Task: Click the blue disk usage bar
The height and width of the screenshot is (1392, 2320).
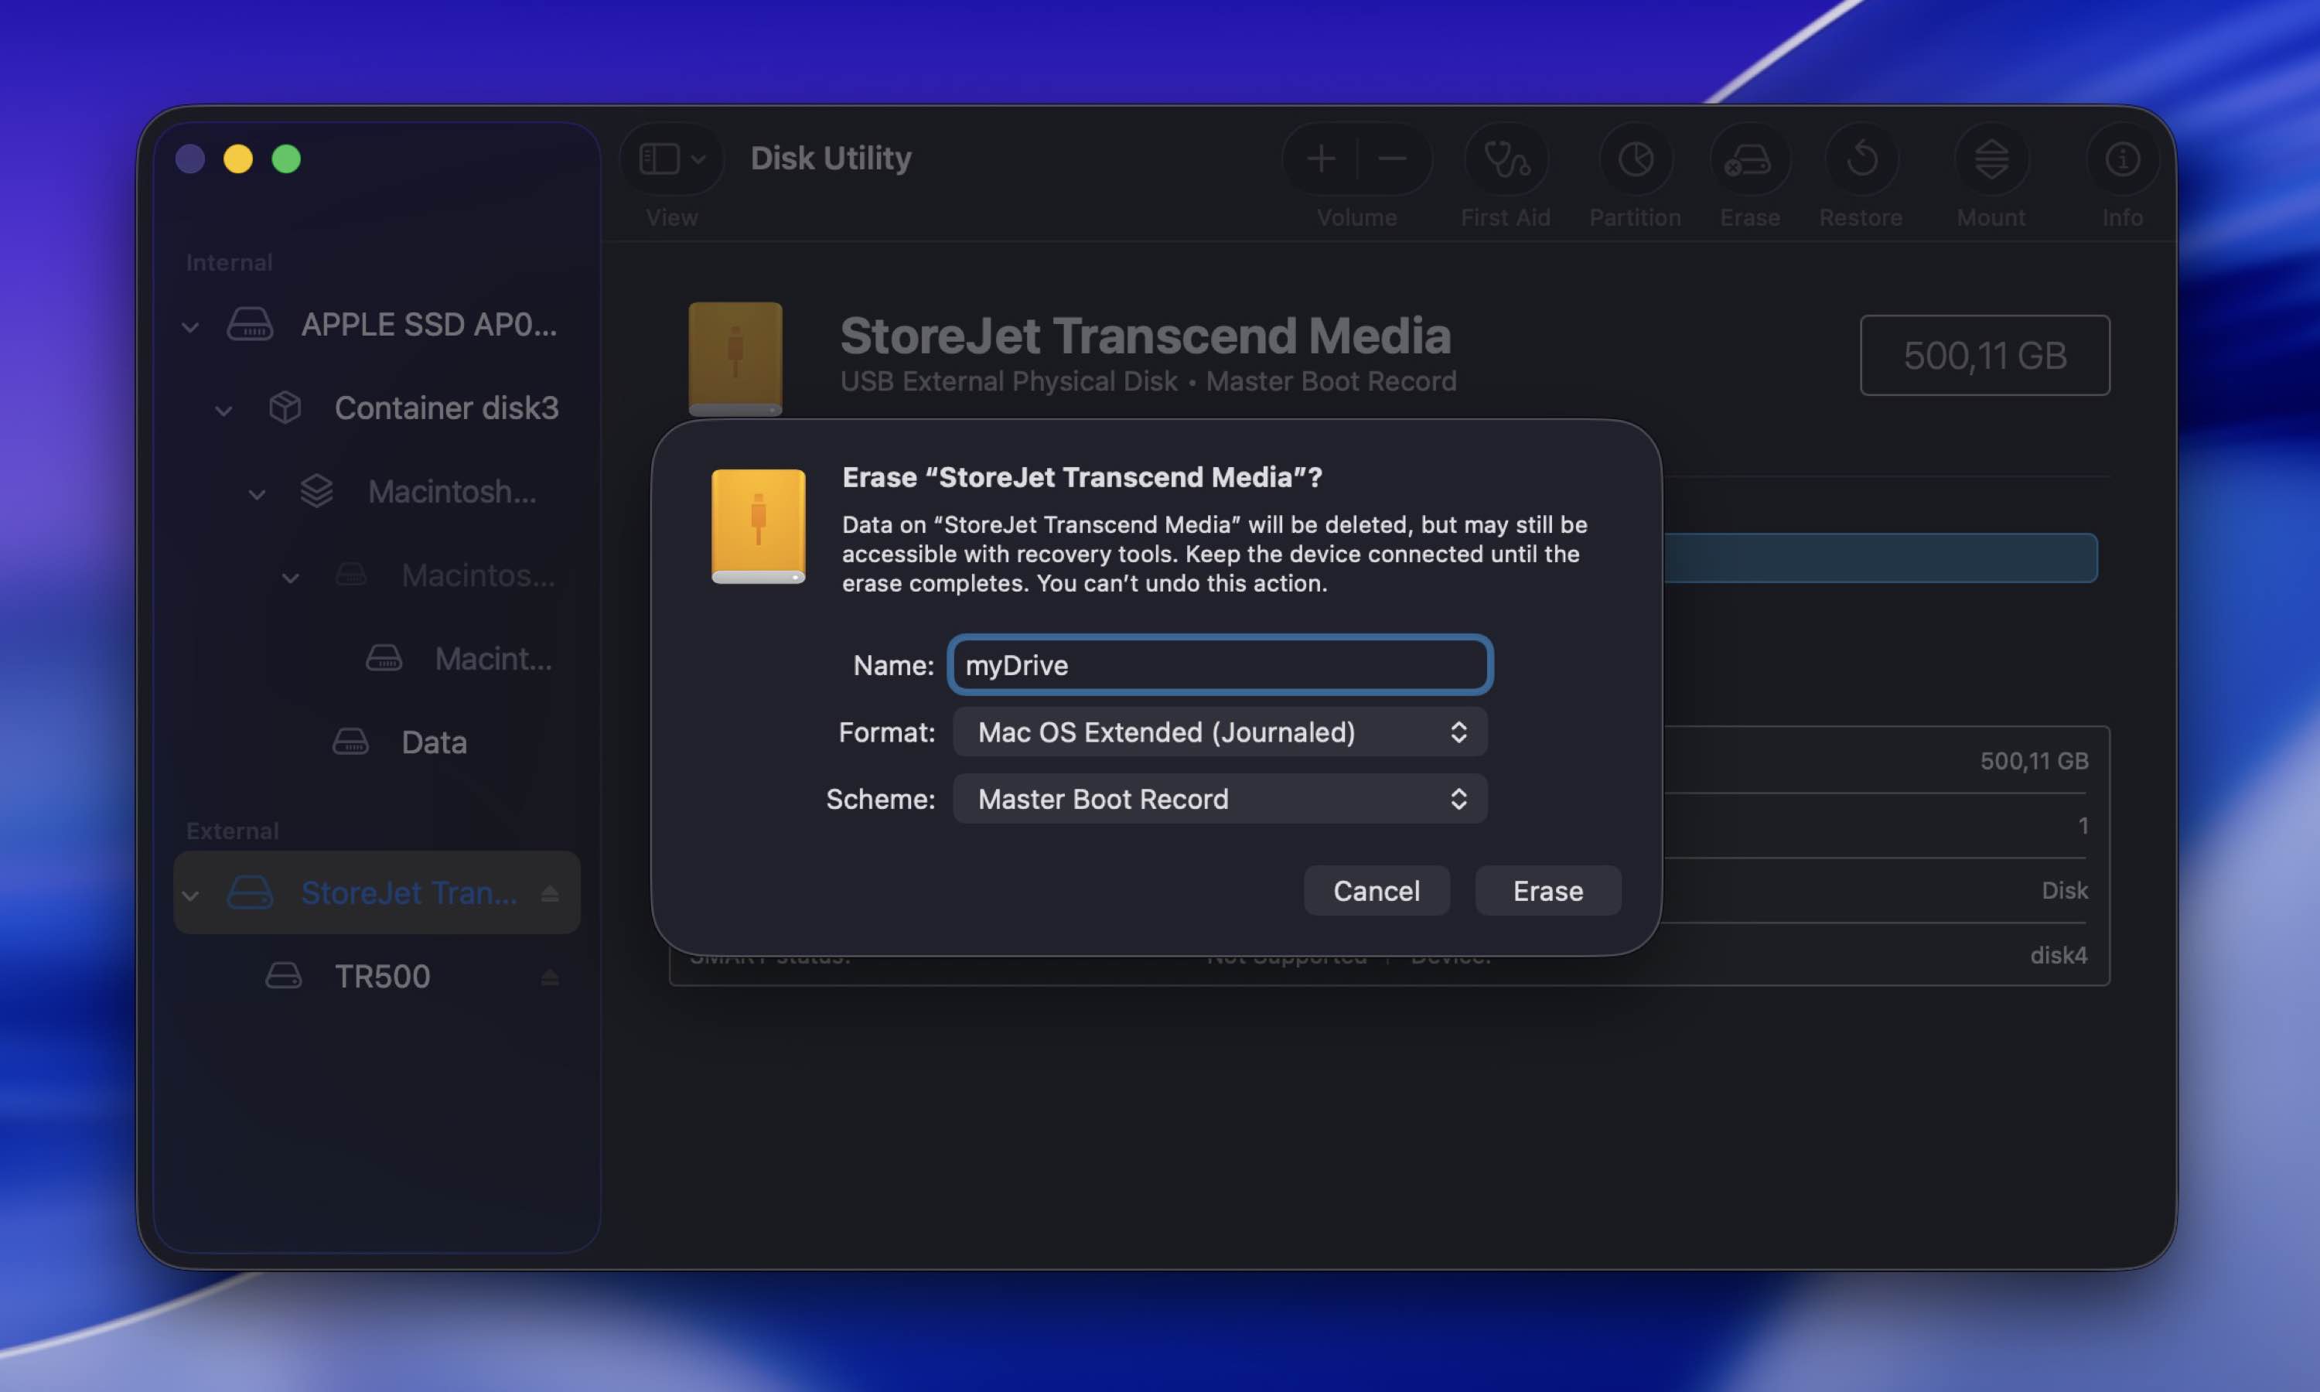Action: coord(1880,558)
